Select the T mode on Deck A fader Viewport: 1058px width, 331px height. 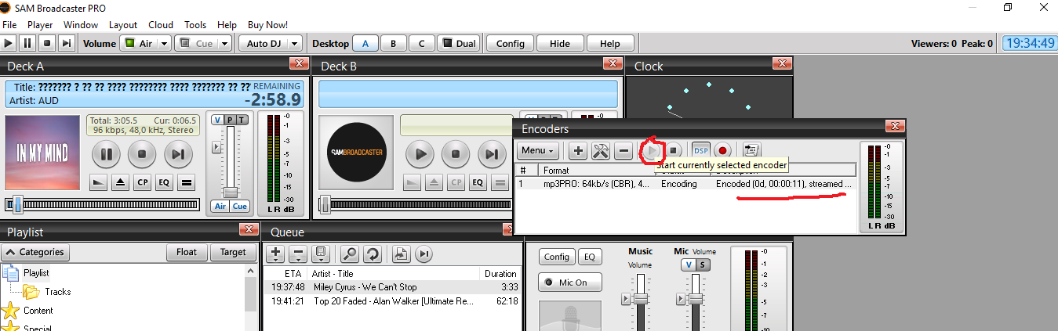[242, 119]
